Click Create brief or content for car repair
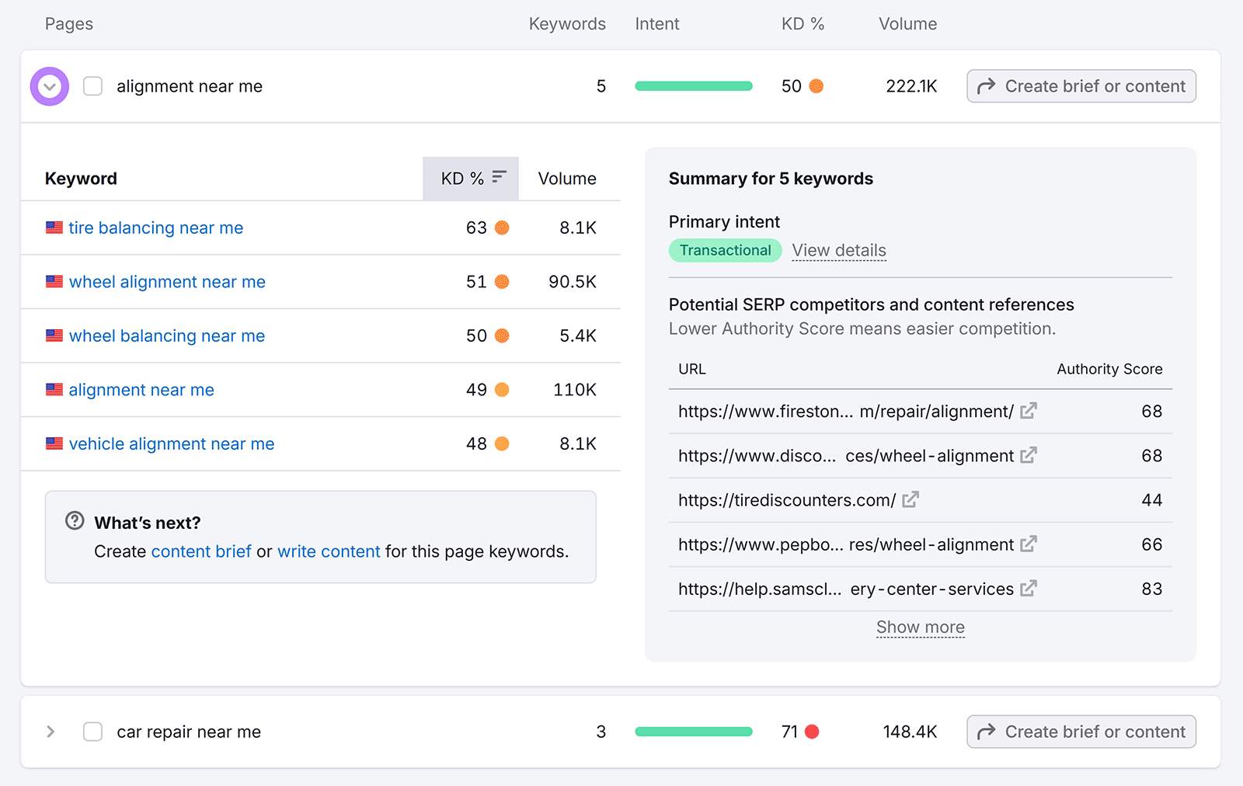This screenshot has height=786, width=1243. coord(1081,731)
